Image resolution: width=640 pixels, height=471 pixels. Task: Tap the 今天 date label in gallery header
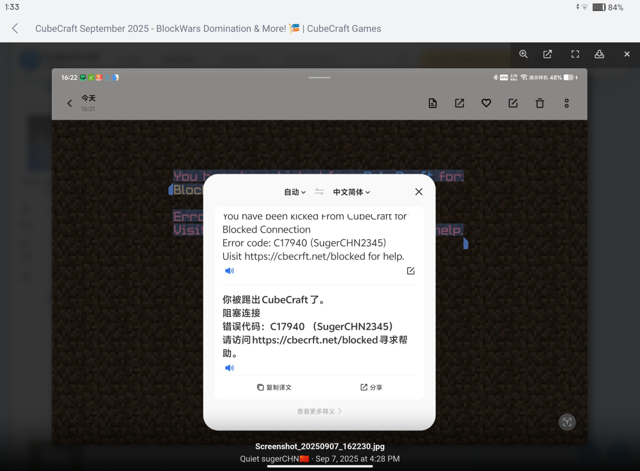[89, 98]
